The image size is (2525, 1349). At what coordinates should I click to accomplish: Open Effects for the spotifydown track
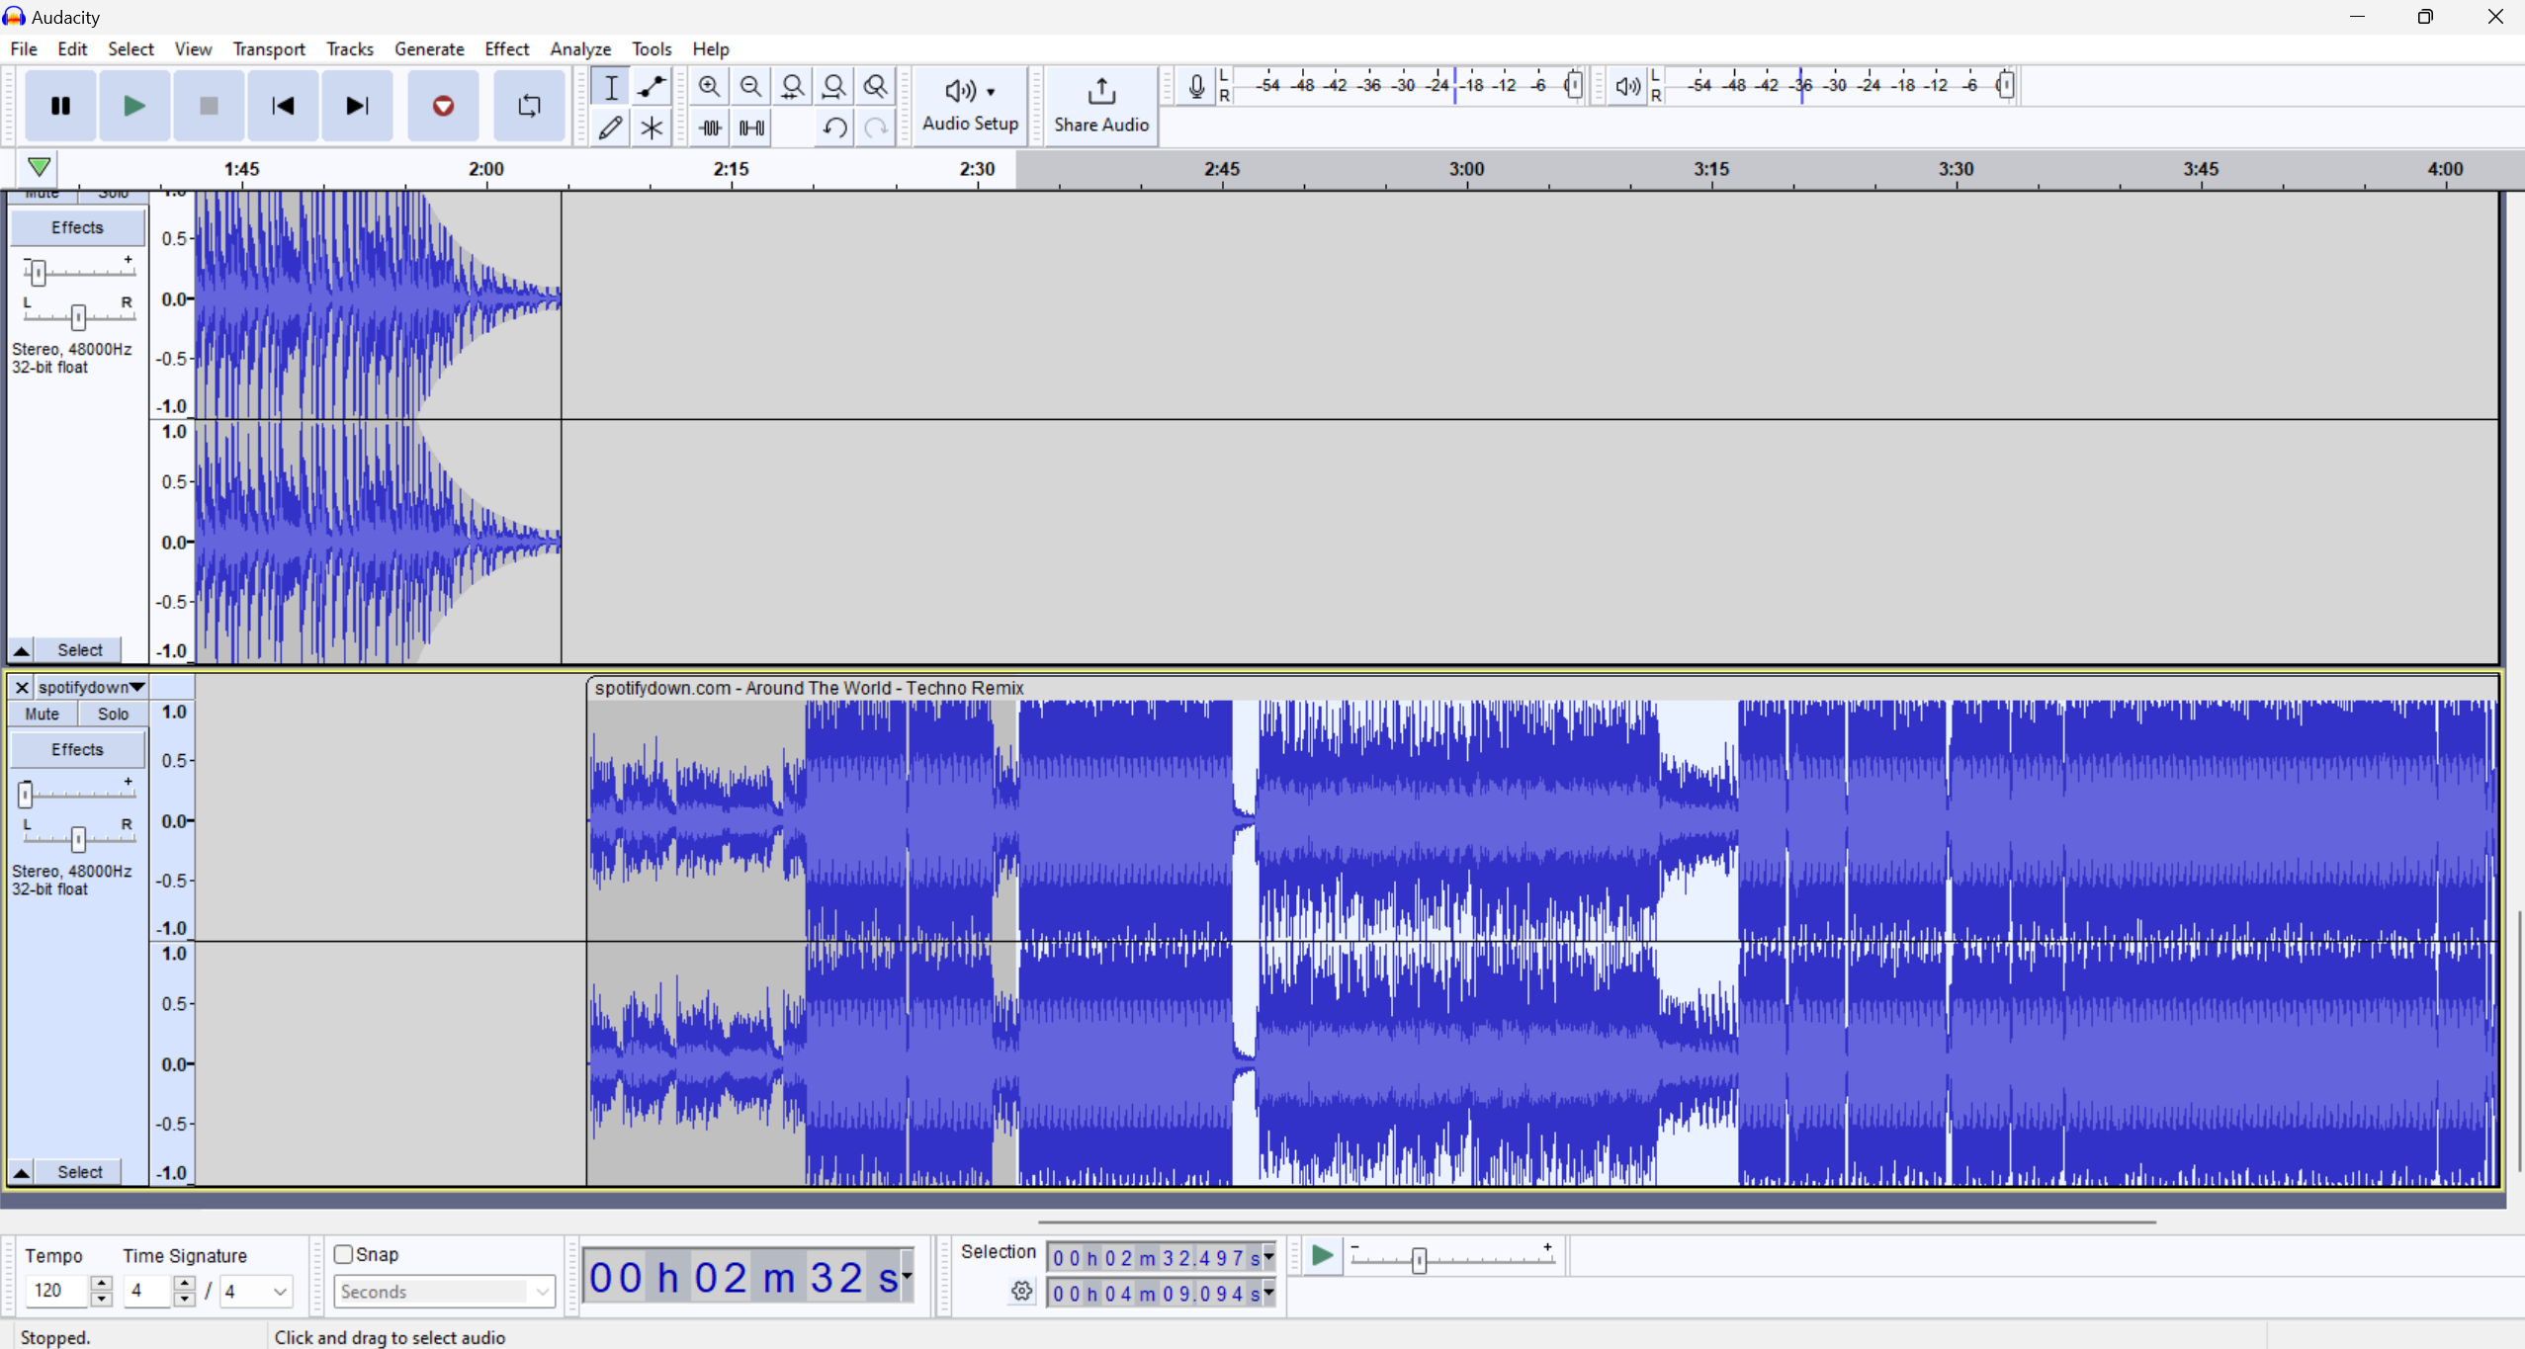click(x=77, y=749)
